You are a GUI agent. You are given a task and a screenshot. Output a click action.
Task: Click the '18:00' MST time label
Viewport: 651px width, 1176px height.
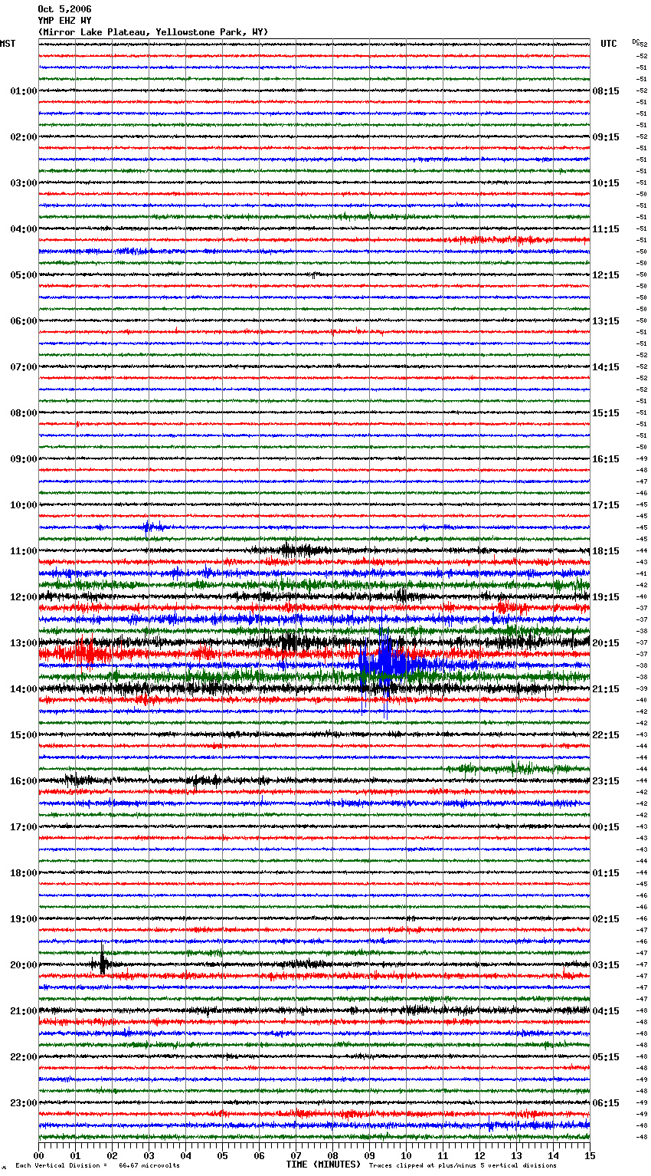pyautogui.click(x=24, y=873)
